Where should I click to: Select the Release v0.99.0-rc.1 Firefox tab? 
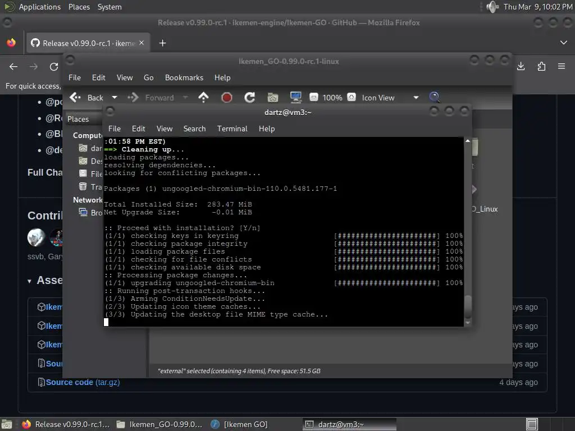pos(88,43)
